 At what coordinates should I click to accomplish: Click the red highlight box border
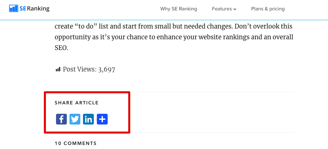coord(87,92)
